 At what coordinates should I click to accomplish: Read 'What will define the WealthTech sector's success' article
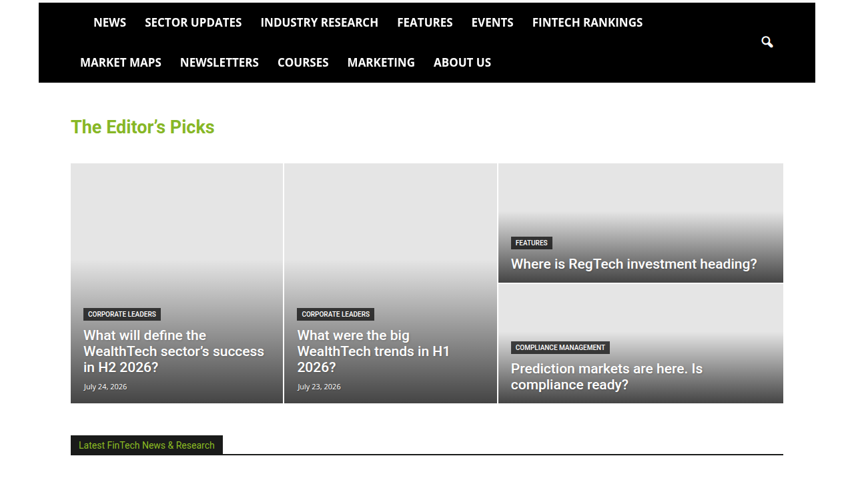(x=173, y=351)
